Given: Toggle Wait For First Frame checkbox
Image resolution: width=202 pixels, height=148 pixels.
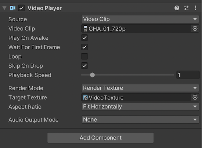Looking at the screenshot, I should [x=84, y=47].
